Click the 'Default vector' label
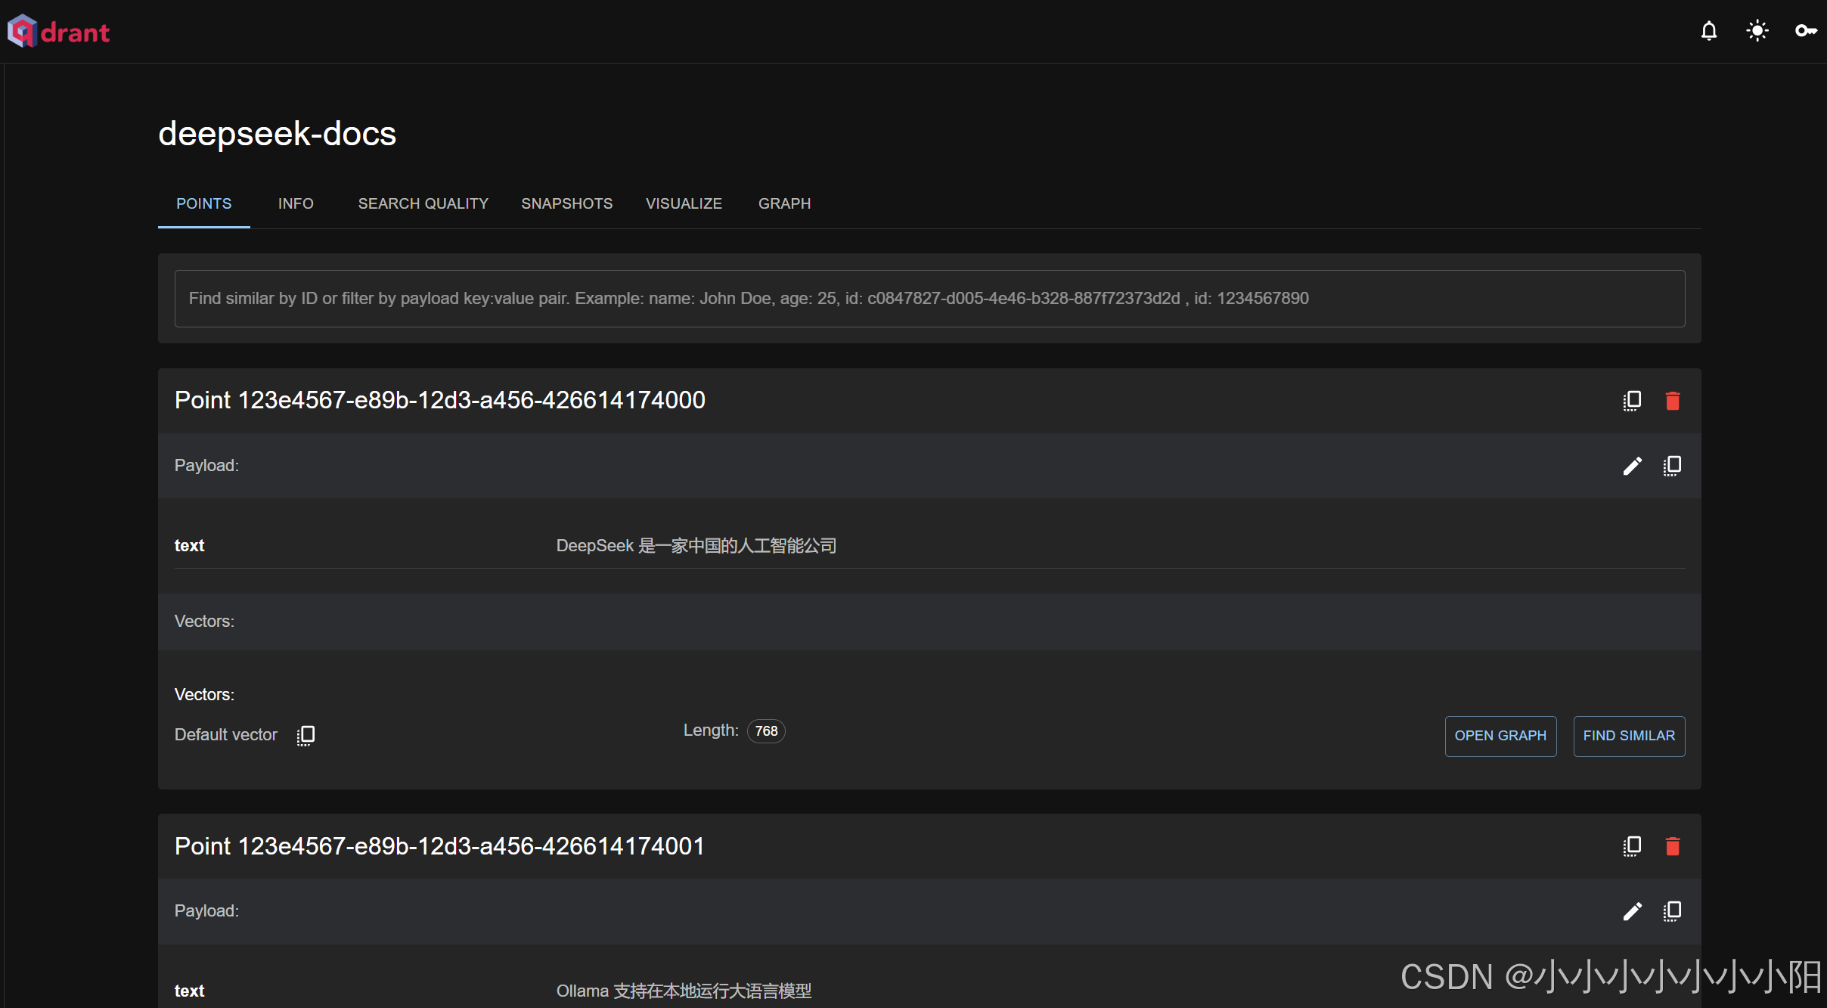Screen dimensions: 1827x1008 (226, 735)
